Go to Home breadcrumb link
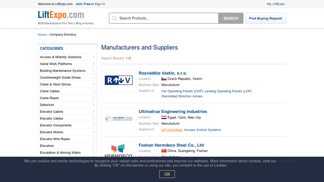The height and width of the screenshot is (182, 324). click(42, 35)
